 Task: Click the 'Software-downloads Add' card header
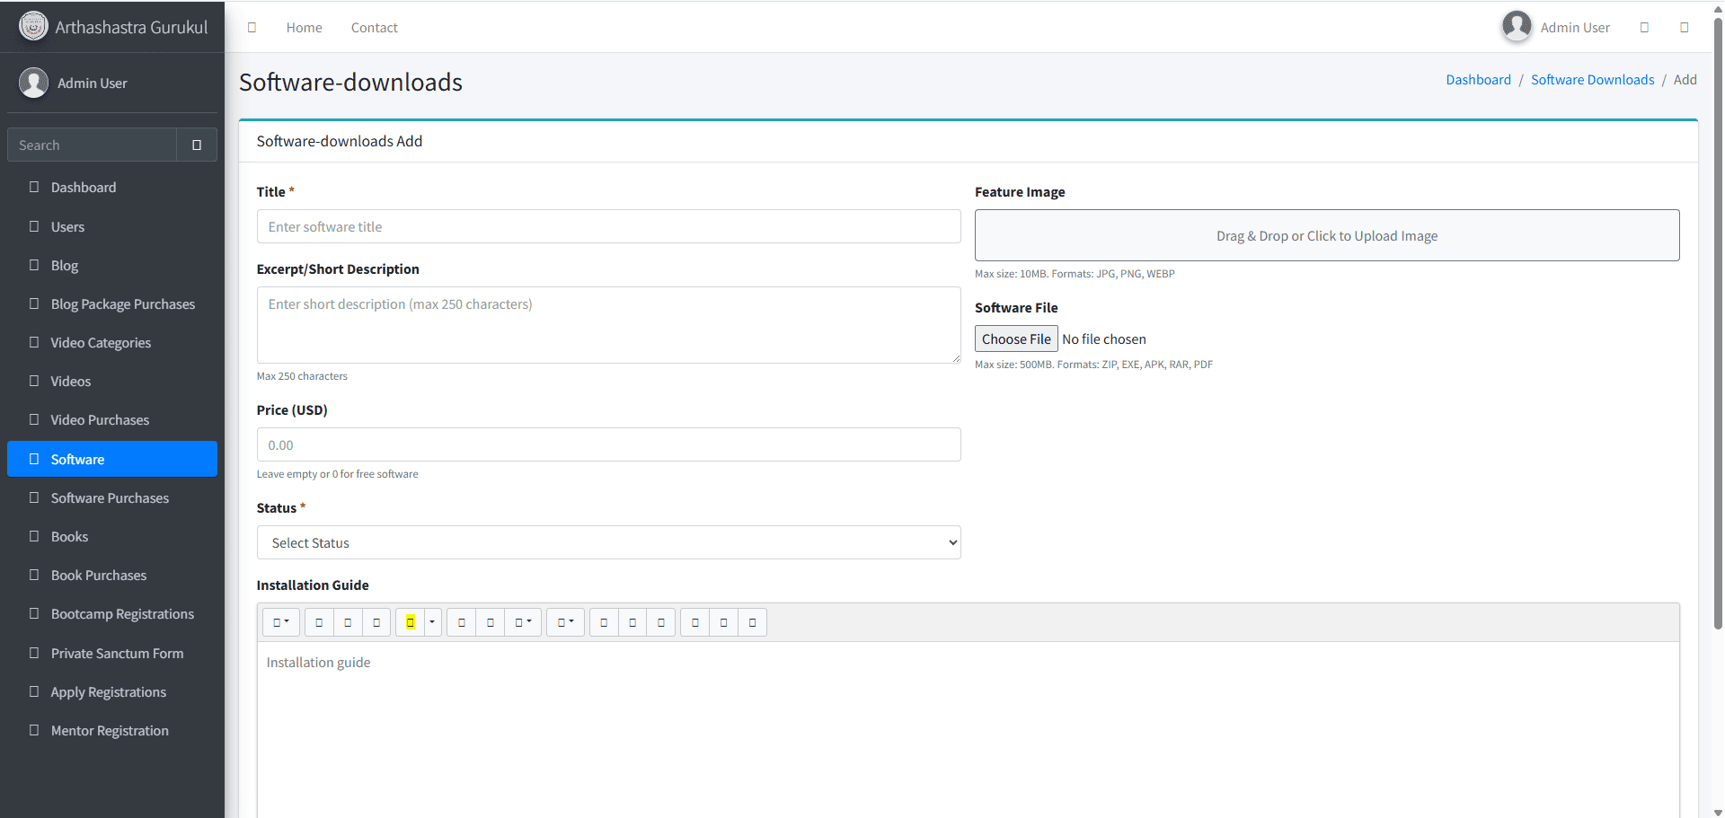tap(969, 141)
